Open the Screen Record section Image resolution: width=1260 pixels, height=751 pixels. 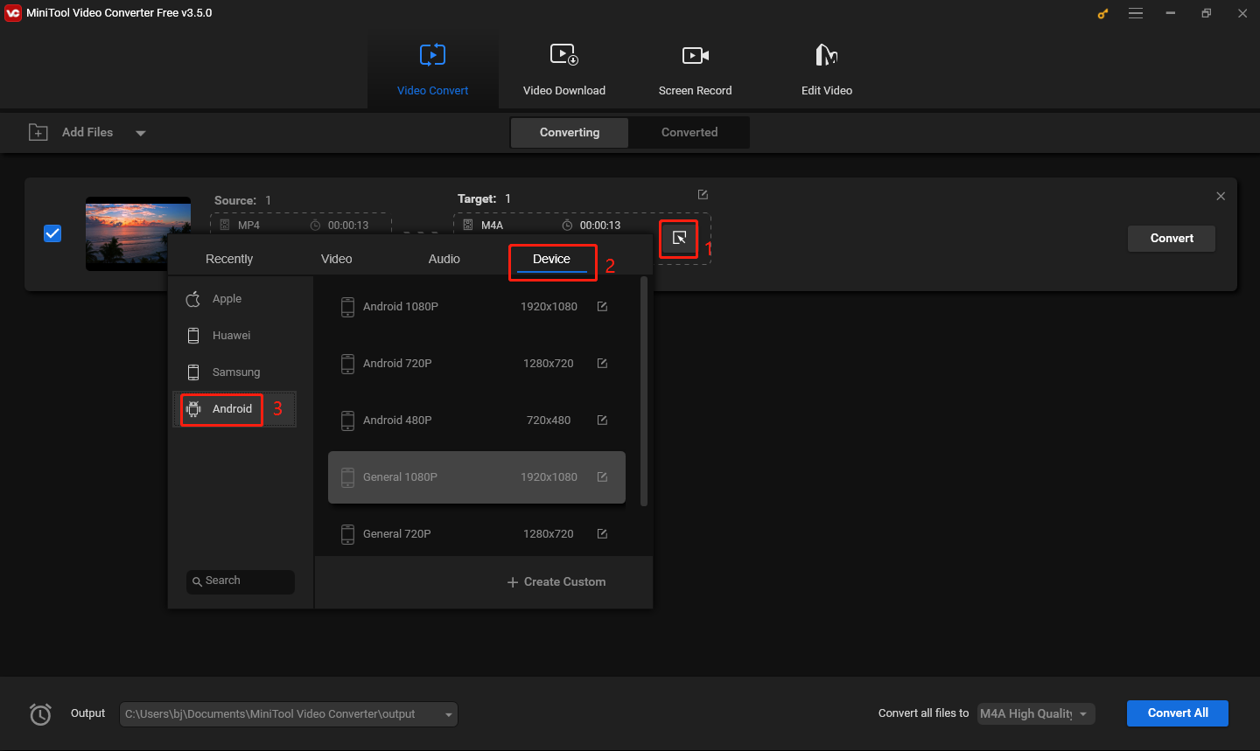click(x=696, y=71)
